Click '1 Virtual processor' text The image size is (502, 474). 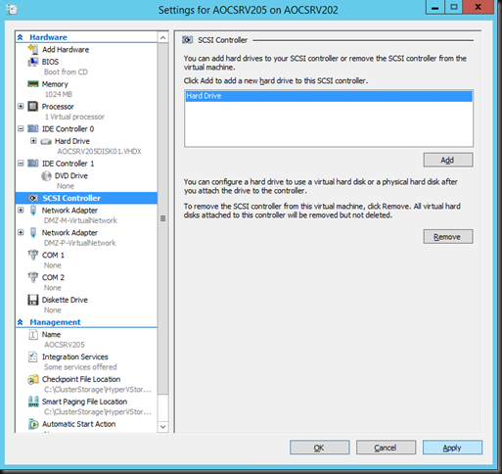(x=74, y=117)
